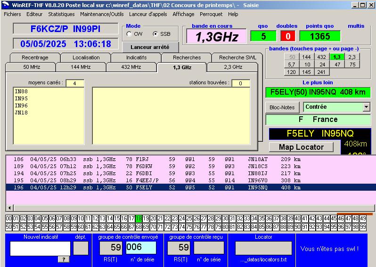Select band 144 in bandes grid
This screenshot has width=376, height=267.
pyautogui.click(x=306, y=57)
